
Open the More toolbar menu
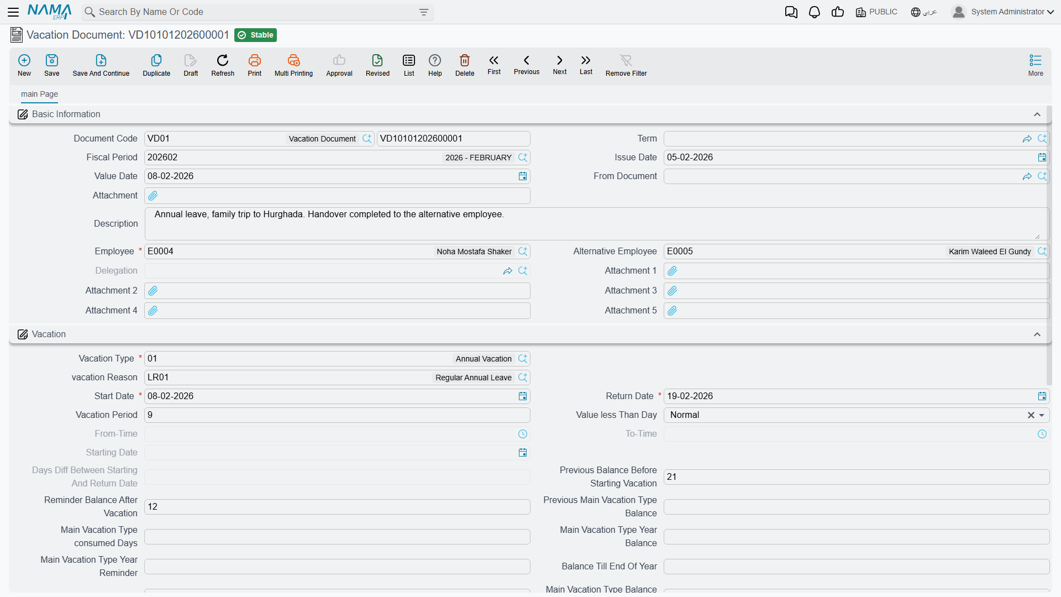(x=1036, y=65)
